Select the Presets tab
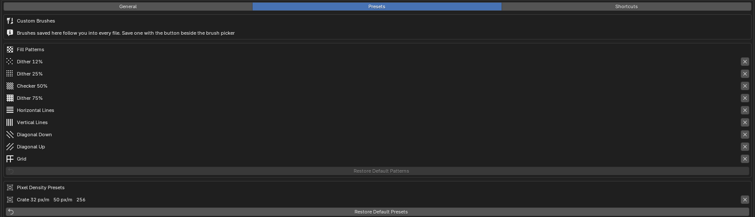 [x=377, y=7]
